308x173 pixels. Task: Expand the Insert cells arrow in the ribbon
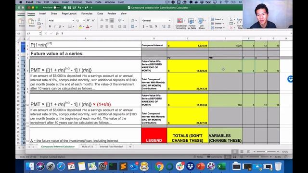[223, 19]
